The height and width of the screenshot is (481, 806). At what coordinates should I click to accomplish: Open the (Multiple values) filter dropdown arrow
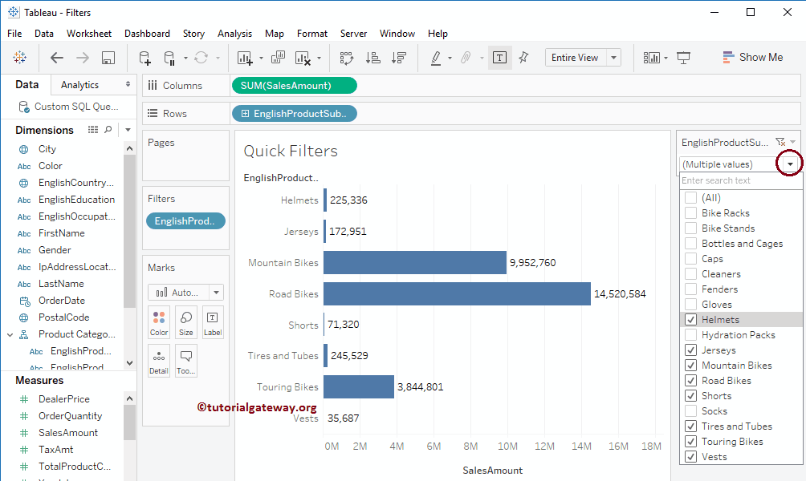coord(790,164)
